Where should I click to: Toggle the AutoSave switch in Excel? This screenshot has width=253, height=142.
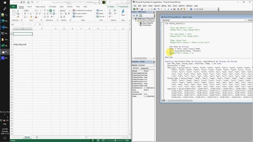(x=23, y=2)
